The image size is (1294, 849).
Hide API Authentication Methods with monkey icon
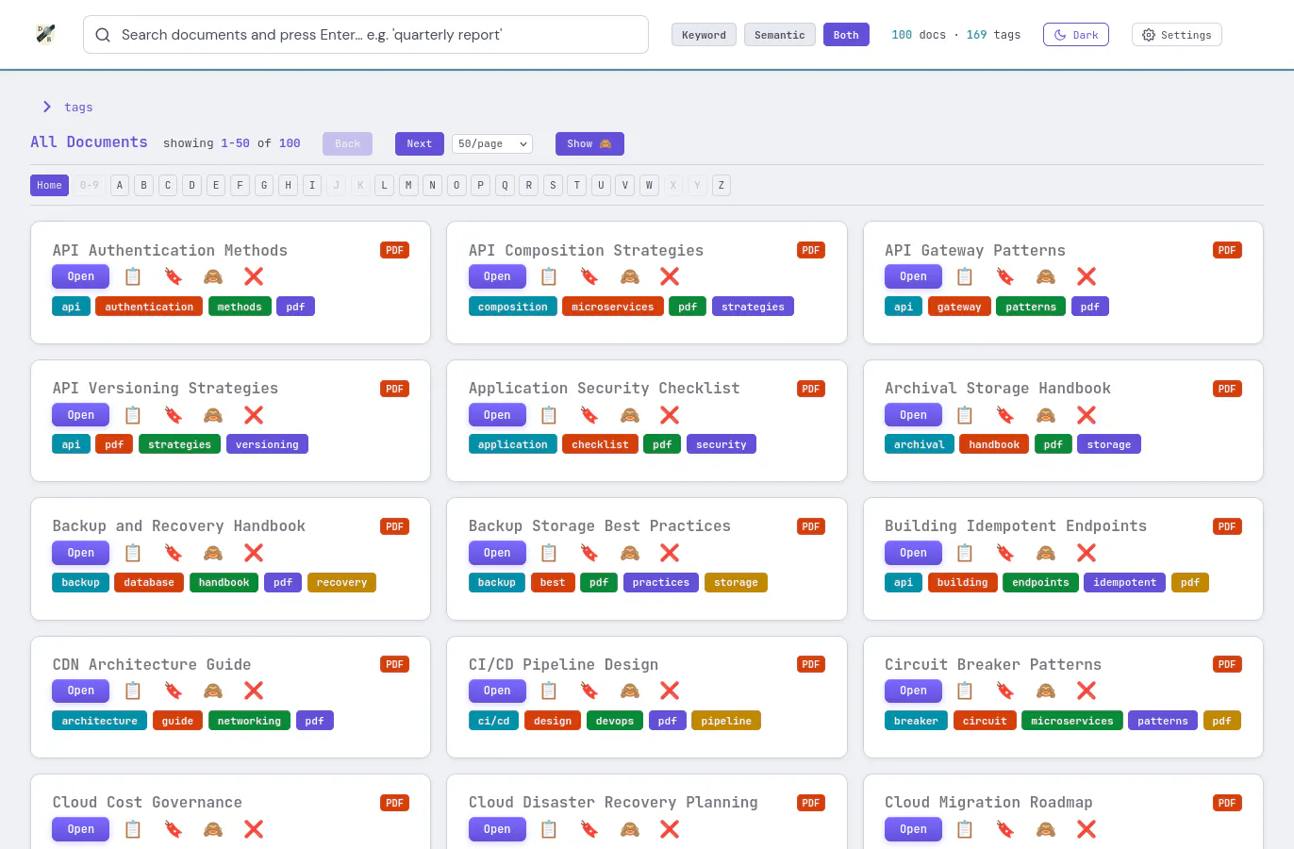[213, 276]
